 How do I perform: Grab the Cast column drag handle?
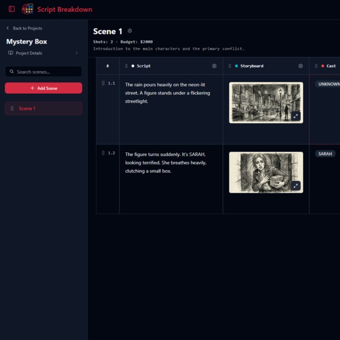[x=316, y=66]
